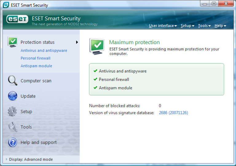
Task: Select Update in the sidebar
Action: [28, 96]
